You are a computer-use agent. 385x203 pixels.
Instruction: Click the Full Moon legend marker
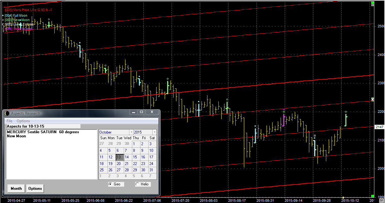click(x=3, y=15)
